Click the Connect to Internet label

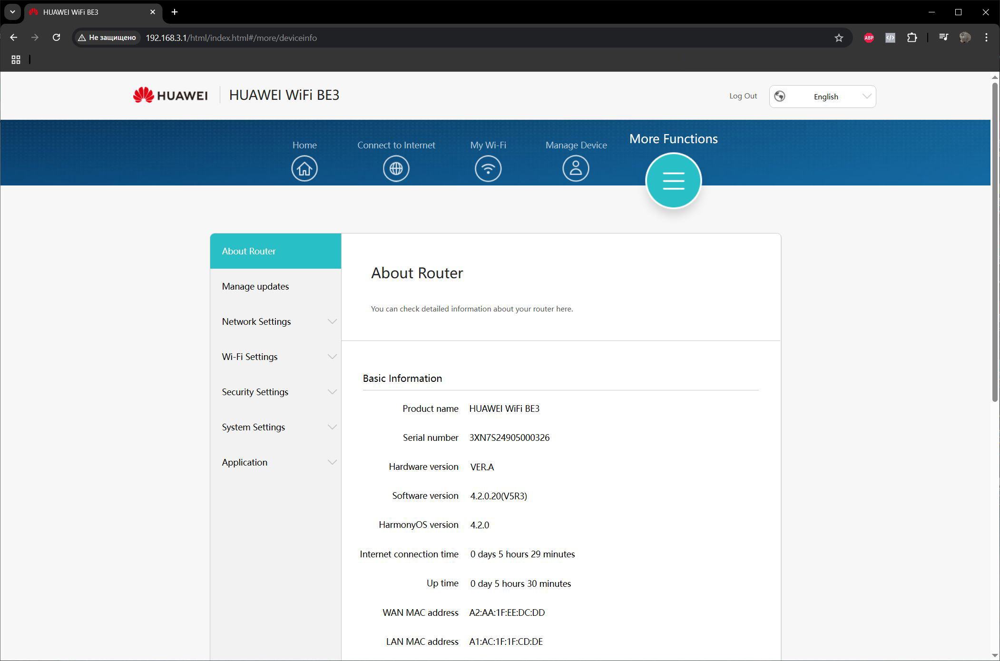[x=396, y=145]
